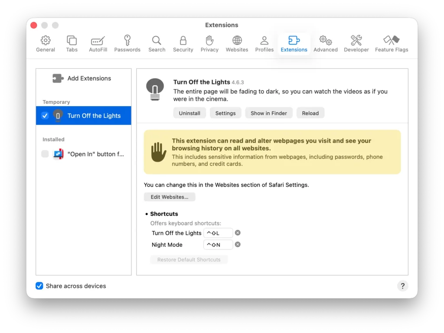444x333 pixels.
Task: Open the Developer tools pane
Action: 356,44
